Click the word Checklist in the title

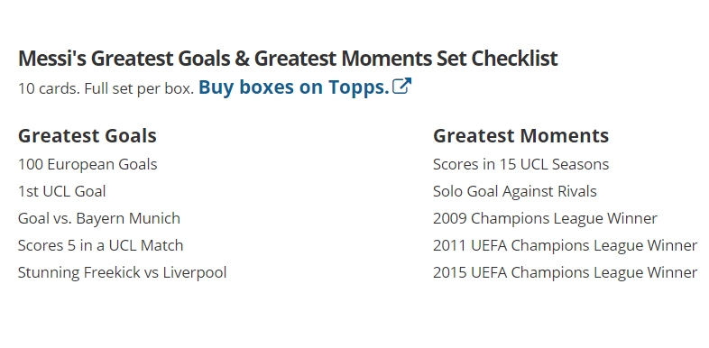514,59
